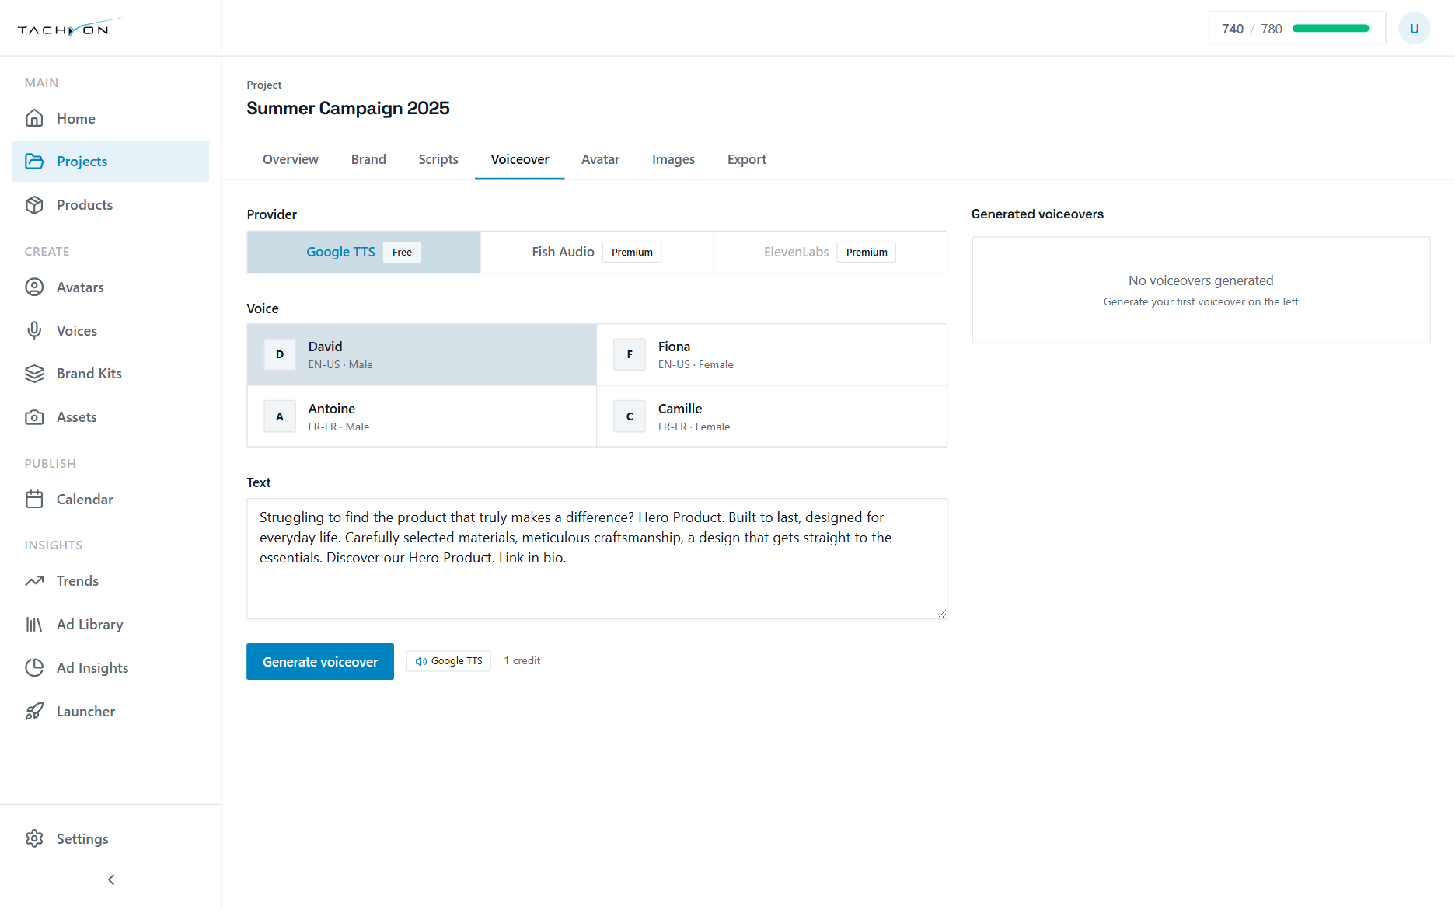Click the text area resize handle
Viewport: 1455px width, 909px height.
point(942,614)
